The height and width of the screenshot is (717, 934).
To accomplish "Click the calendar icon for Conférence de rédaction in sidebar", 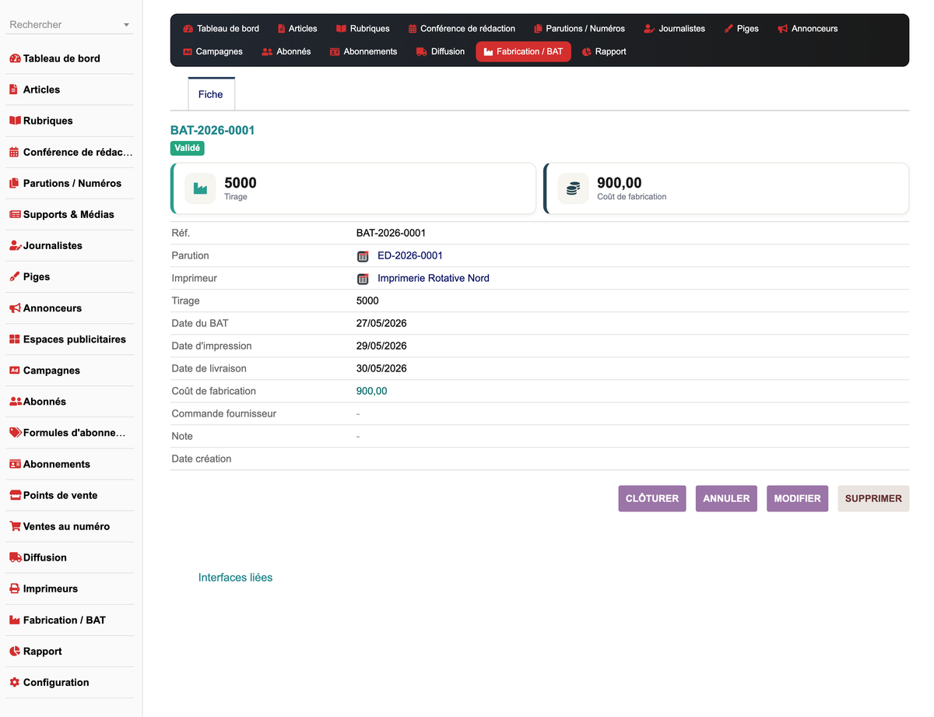I will coord(14,152).
